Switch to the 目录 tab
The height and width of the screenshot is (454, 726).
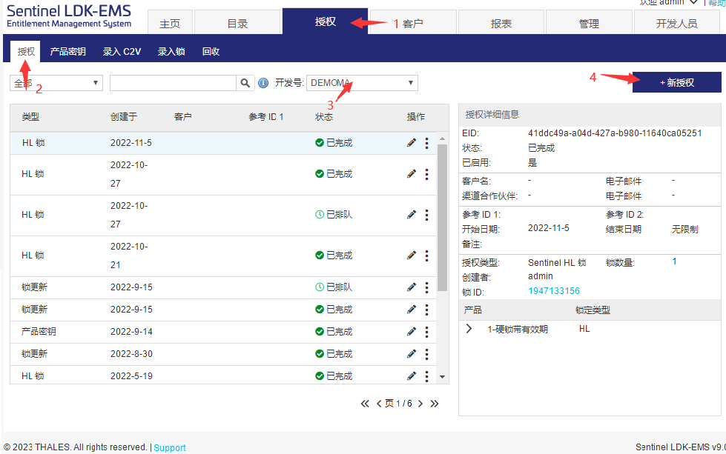pos(237,23)
